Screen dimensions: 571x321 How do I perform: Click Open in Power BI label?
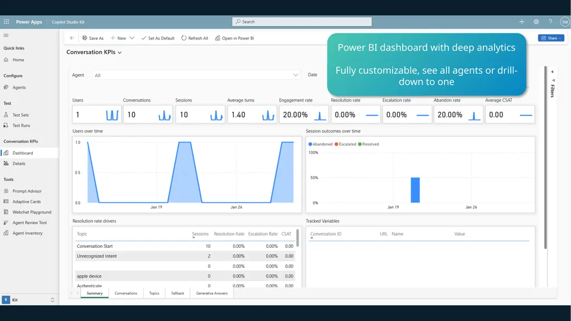238,39
